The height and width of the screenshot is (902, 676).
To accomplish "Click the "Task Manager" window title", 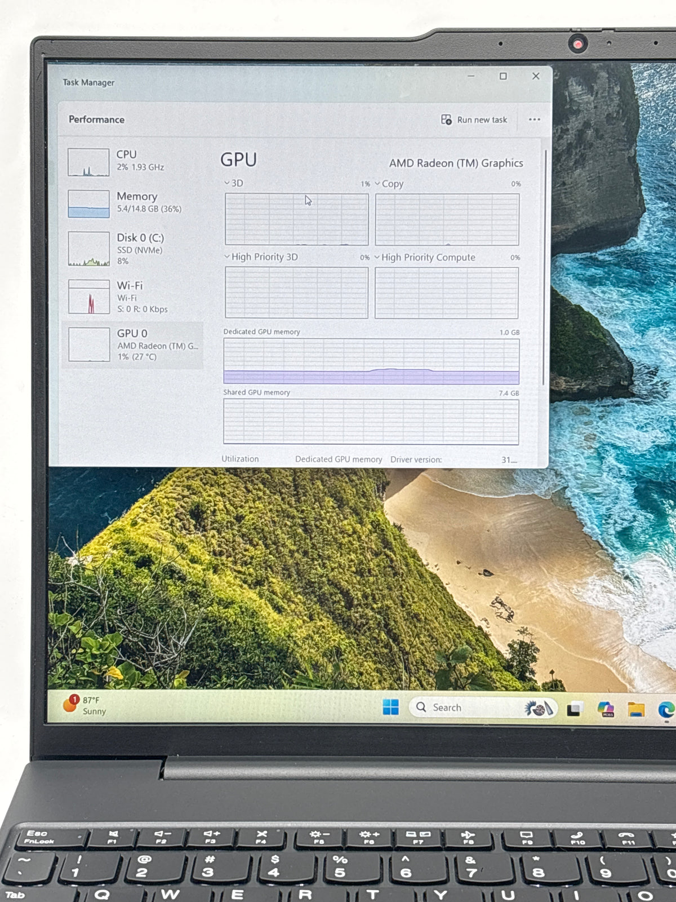I will pyautogui.click(x=88, y=82).
